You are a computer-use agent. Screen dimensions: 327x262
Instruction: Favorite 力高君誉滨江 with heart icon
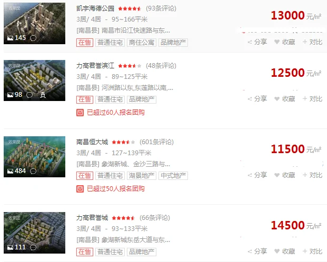[277, 99]
